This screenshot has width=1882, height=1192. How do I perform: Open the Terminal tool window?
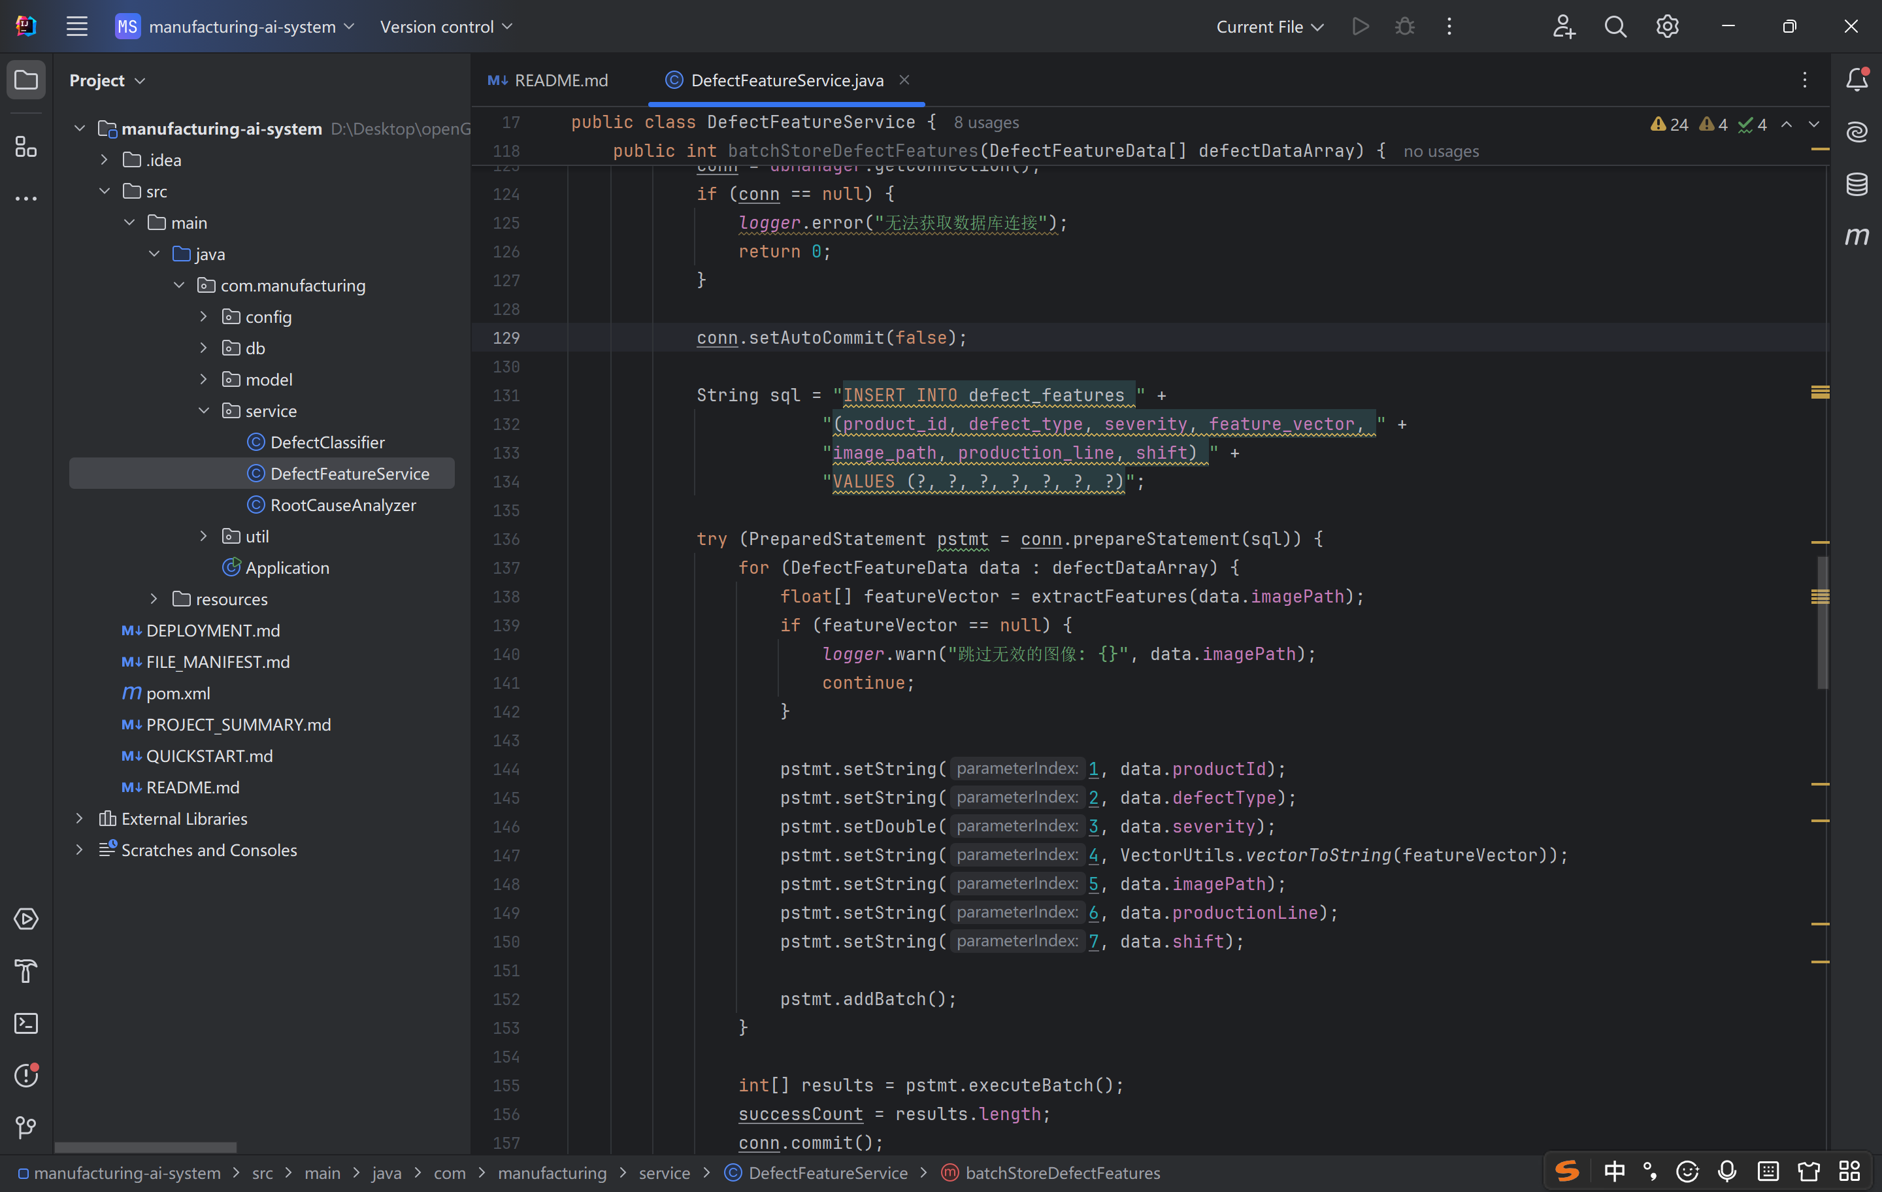pos(25,1023)
